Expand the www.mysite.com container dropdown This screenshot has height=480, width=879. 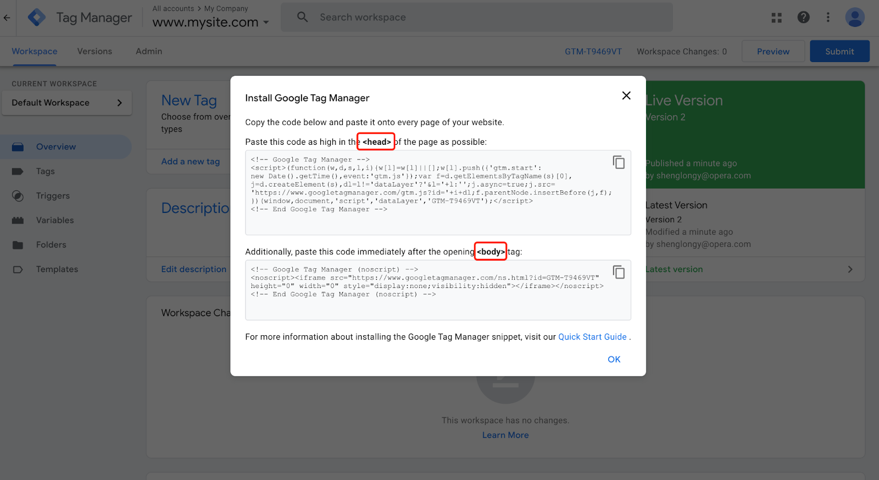coord(266,22)
